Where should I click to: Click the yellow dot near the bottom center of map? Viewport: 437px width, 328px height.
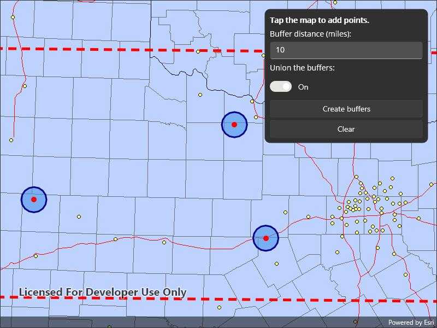tap(219, 307)
